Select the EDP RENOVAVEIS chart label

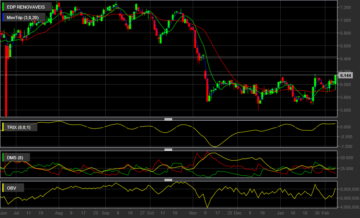pos(26,7)
